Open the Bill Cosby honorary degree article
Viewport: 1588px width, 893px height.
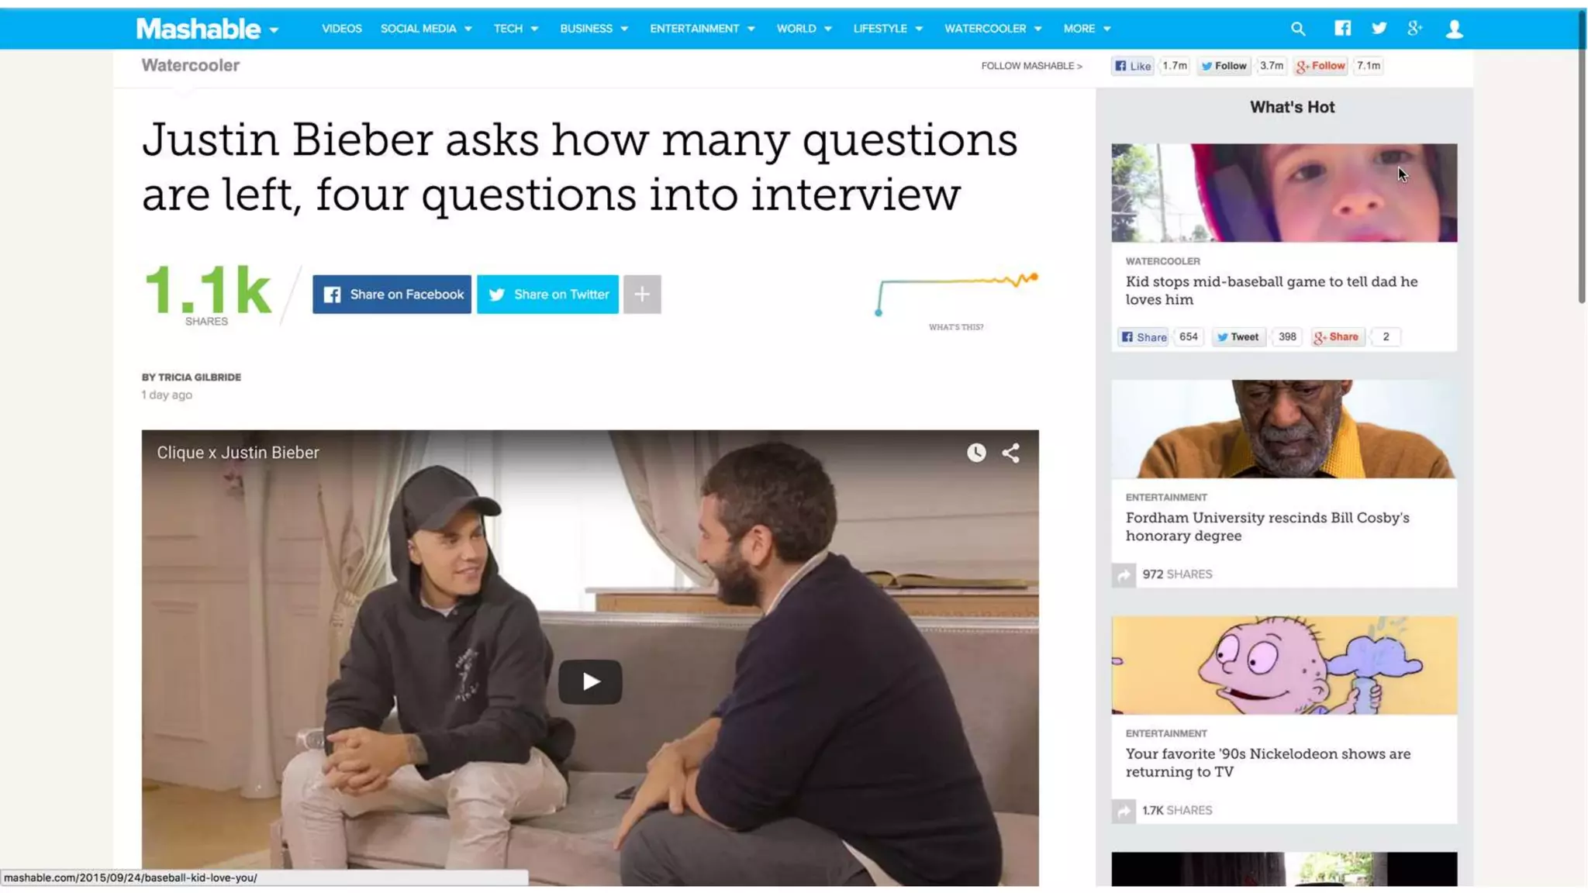click(x=1267, y=526)
